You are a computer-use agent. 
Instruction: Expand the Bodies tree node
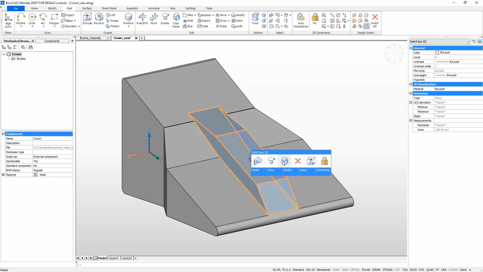click(x=9, y=59)
